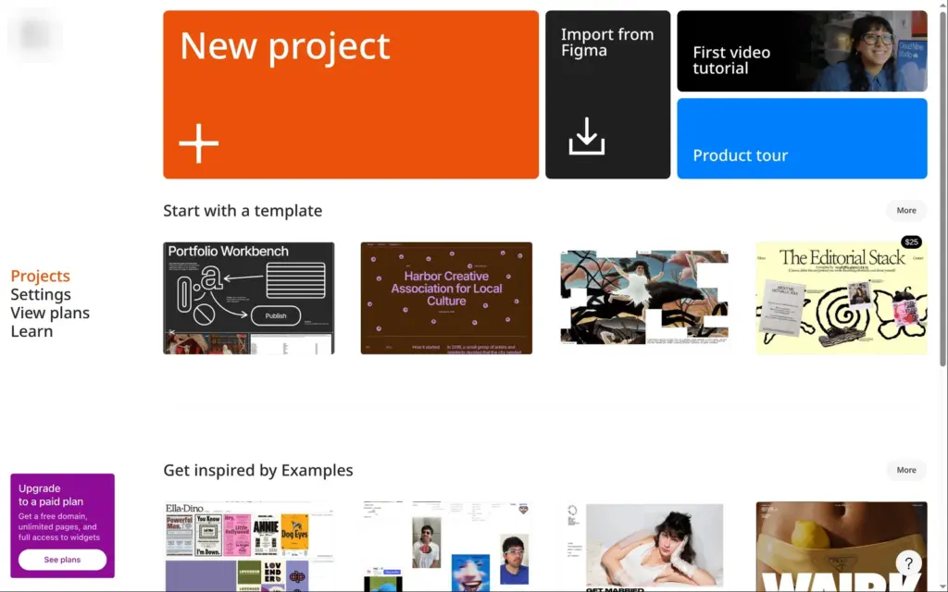Click More next to Start with a template
Image resolution: width=948 pixels, height=592 pixels.
click(x=905, y=210)
